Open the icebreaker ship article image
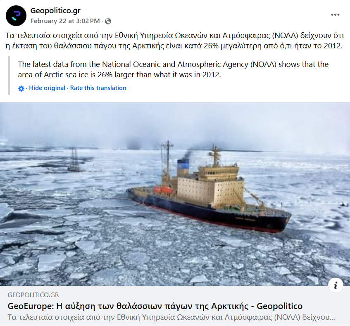Viewport: 350px width, 326px height. coord(175,194)
